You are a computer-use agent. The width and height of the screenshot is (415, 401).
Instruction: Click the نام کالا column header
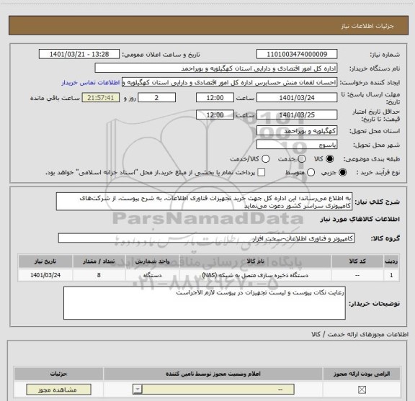click(x=255, y=261)
